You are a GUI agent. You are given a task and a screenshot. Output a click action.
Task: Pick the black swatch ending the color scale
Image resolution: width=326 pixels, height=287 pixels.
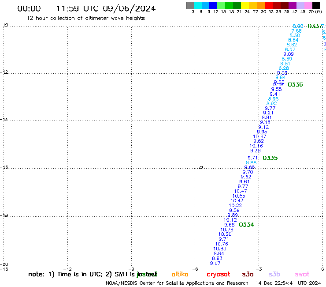pyautogui.click(x=316, y=5)
